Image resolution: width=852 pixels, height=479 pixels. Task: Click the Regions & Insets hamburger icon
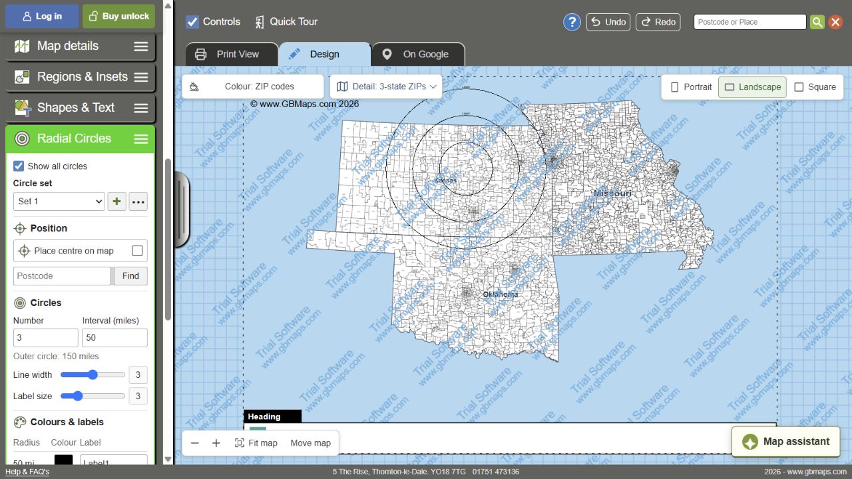point(141,77)
